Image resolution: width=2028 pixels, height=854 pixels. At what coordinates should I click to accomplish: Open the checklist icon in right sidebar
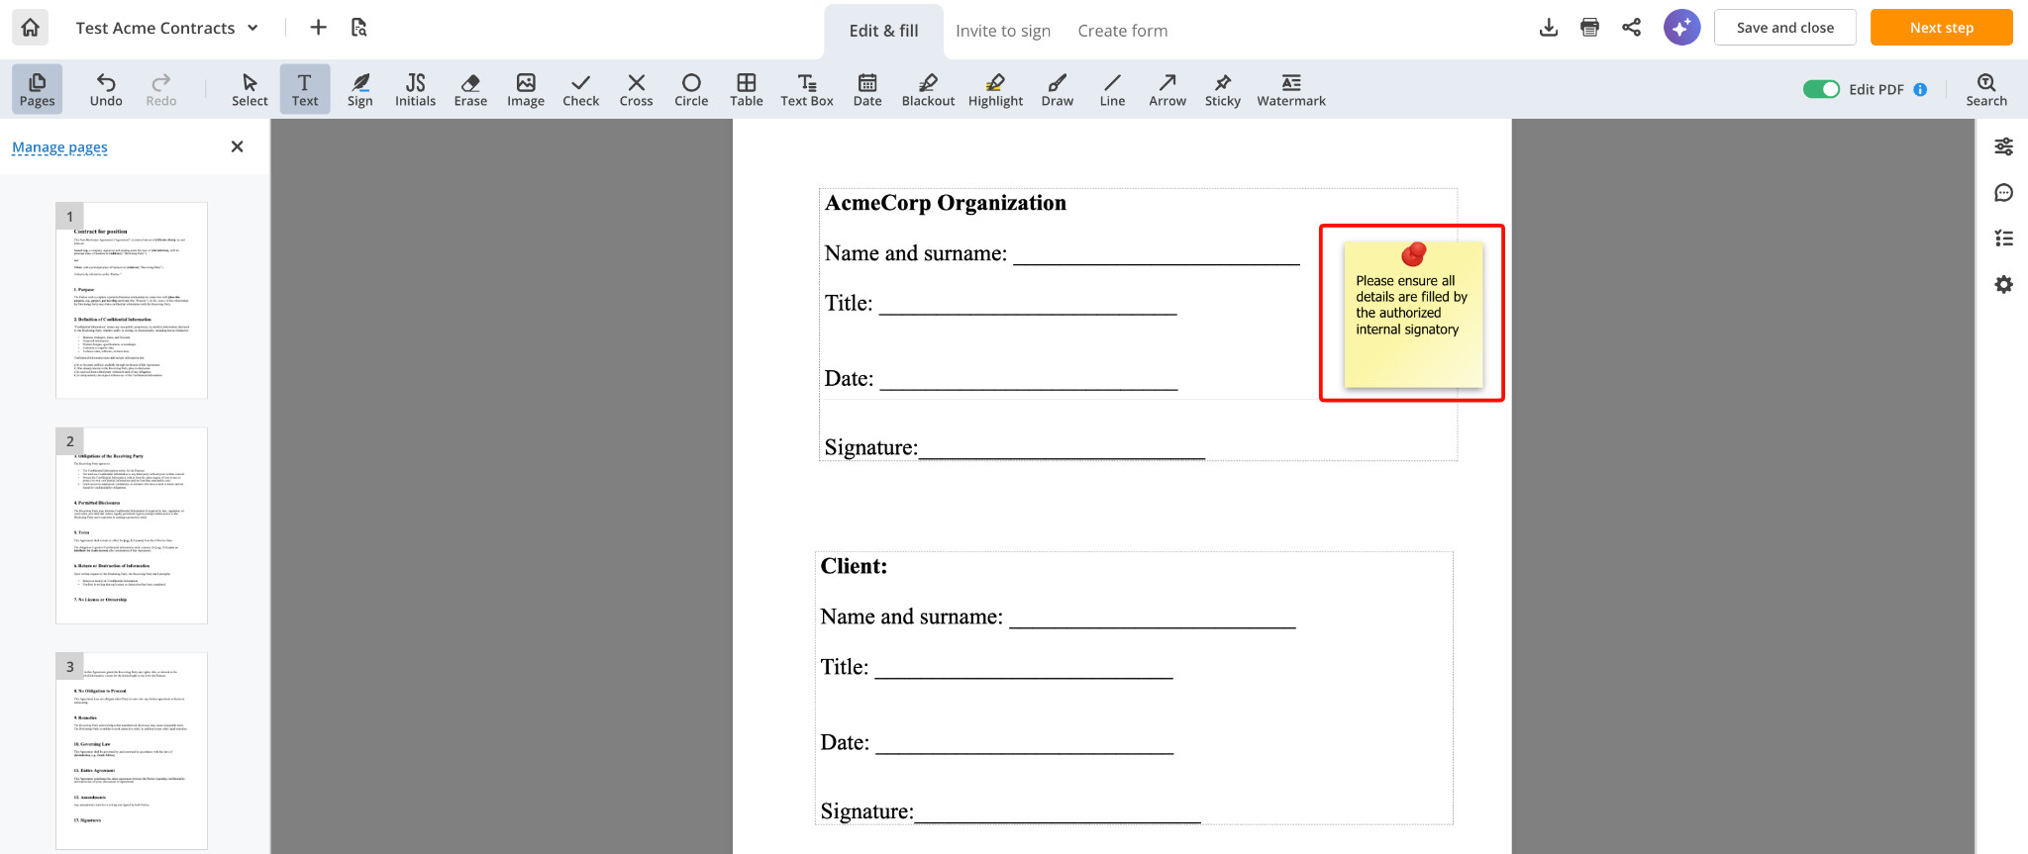(2003, 238)
